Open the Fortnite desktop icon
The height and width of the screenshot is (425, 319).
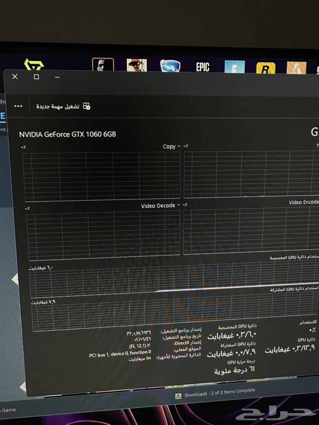coord(234,67)
